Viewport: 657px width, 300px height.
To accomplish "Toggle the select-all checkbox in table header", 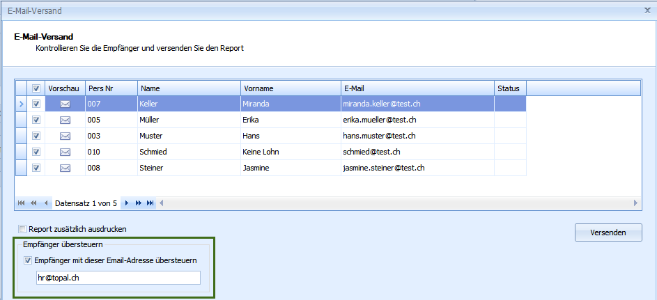I will pyautogui.click(x=37, y=88).
